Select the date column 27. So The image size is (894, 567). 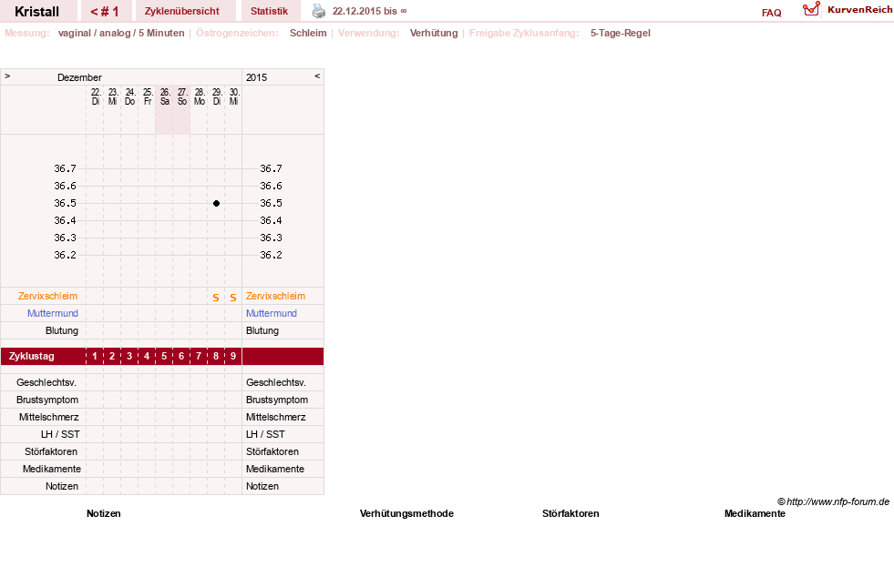[182, 96]
